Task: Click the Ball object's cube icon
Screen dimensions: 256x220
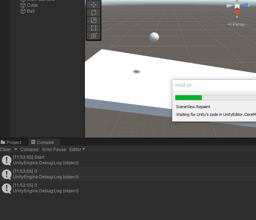Action: click(23, 11)
